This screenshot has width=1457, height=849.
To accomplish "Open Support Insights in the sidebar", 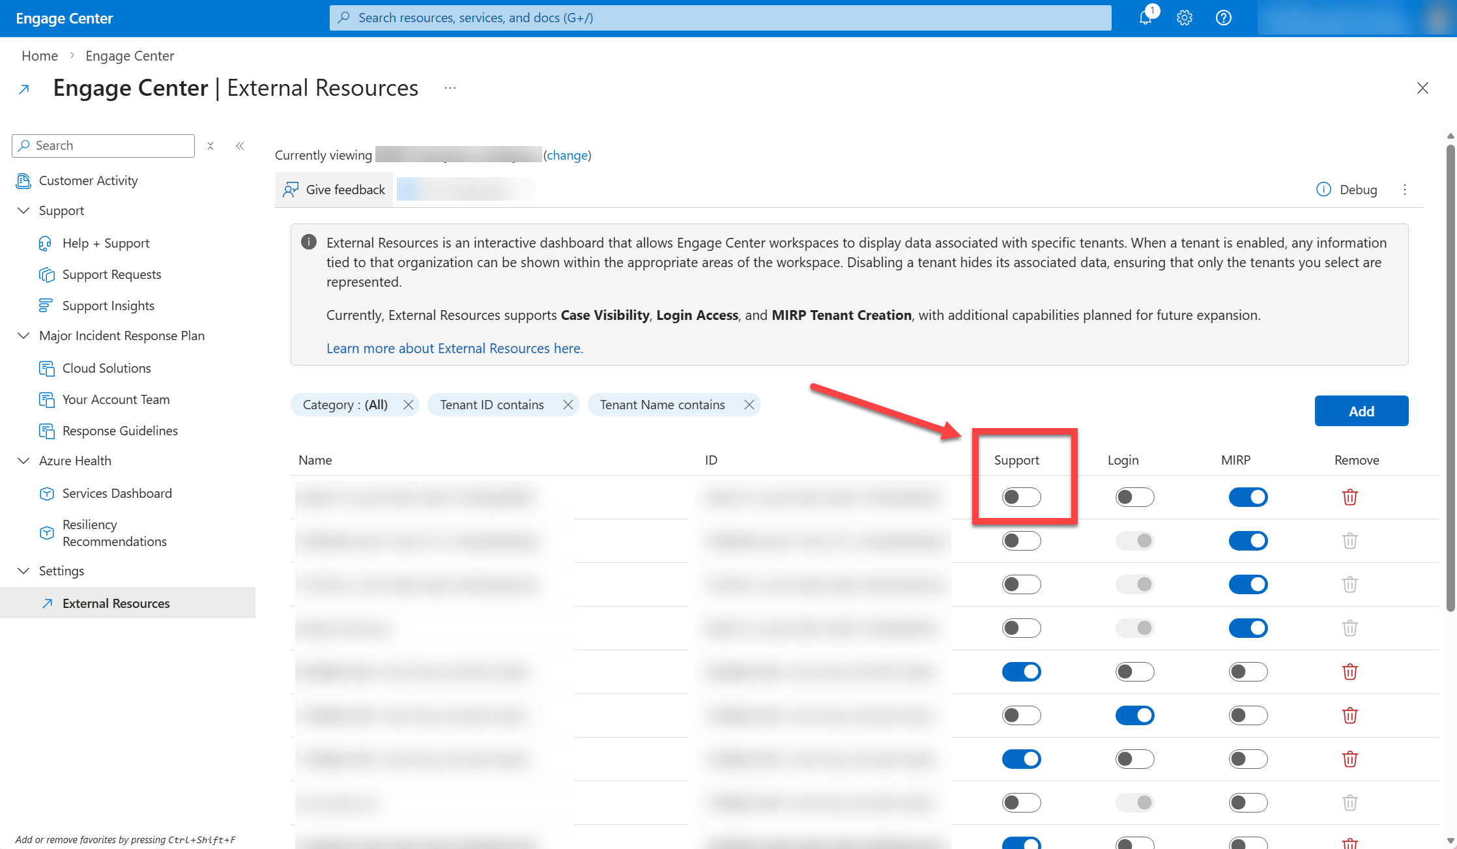I will (x=108, y=306).
